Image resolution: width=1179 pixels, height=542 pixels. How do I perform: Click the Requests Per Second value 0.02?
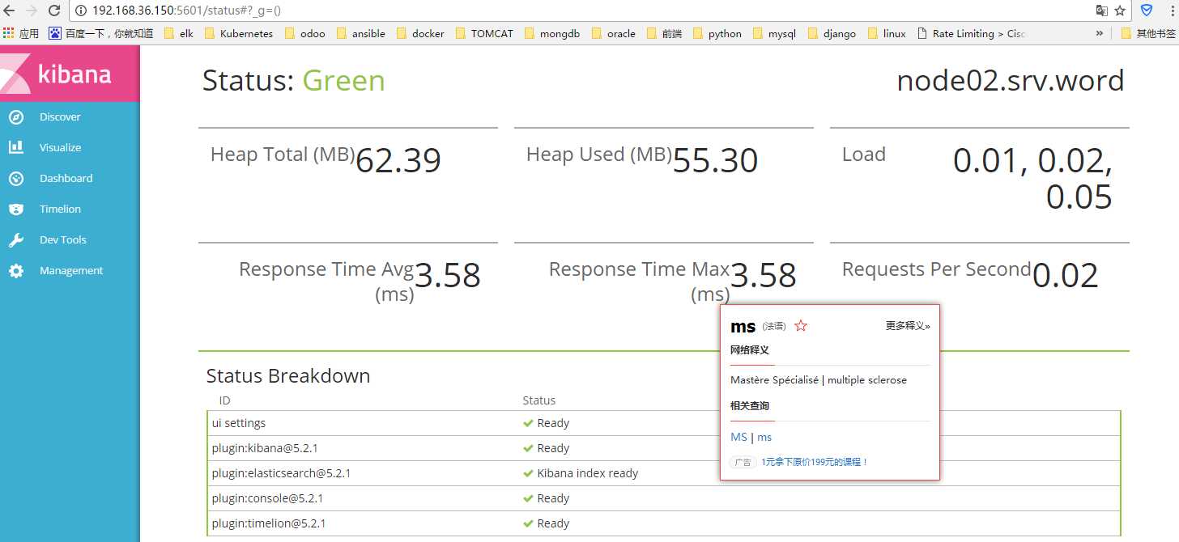click(x=1066, y=276)
